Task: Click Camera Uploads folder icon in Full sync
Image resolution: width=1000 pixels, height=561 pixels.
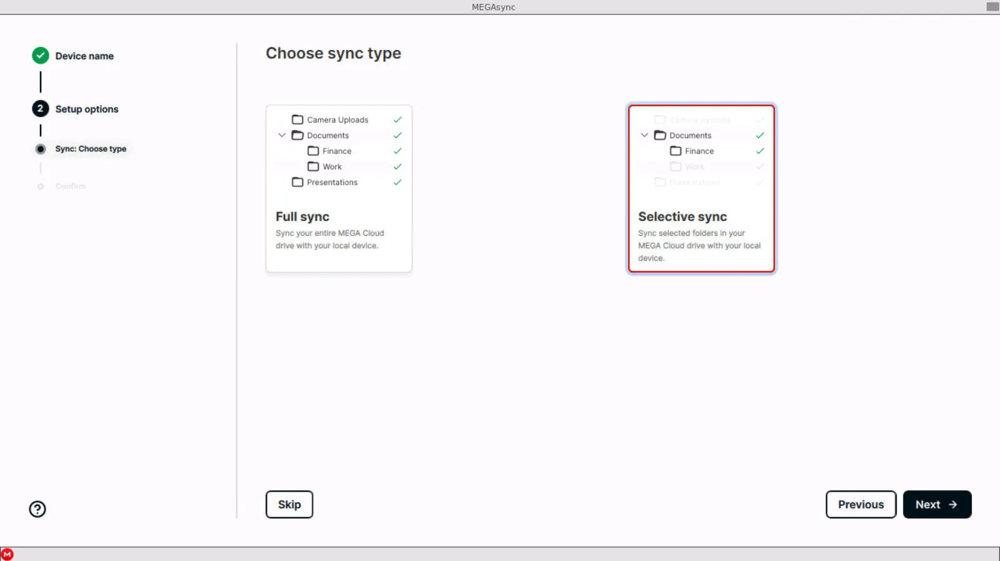Action: coord(297,119)
